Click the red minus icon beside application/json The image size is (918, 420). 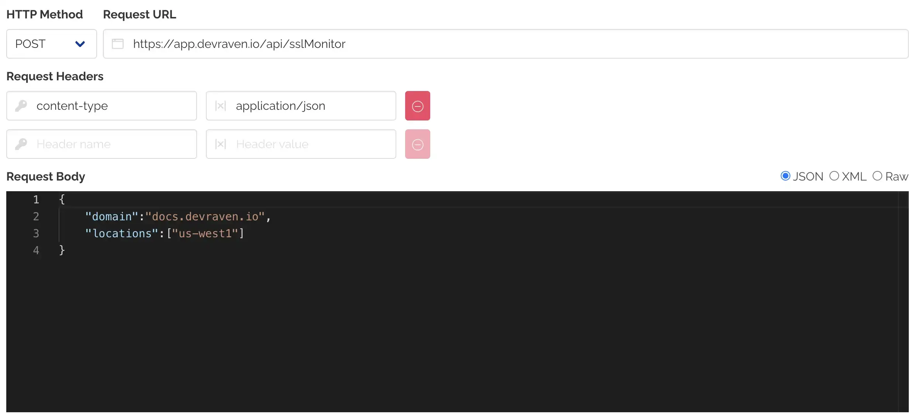pyautogui.click(x=417, y=106)
